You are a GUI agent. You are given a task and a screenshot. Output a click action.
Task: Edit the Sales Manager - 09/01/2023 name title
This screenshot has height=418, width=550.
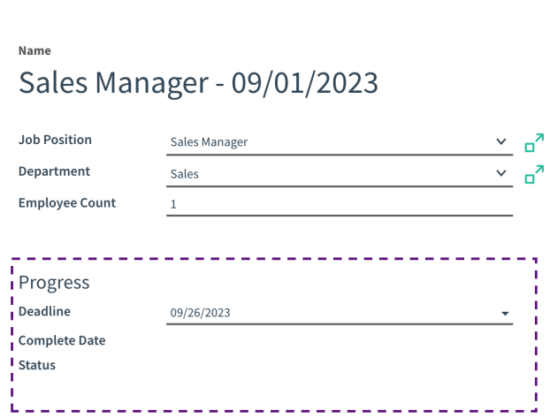199,83
